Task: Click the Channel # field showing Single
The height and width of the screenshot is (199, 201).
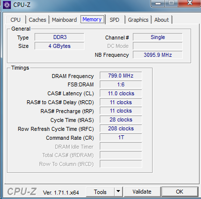Action: (158, 37)
